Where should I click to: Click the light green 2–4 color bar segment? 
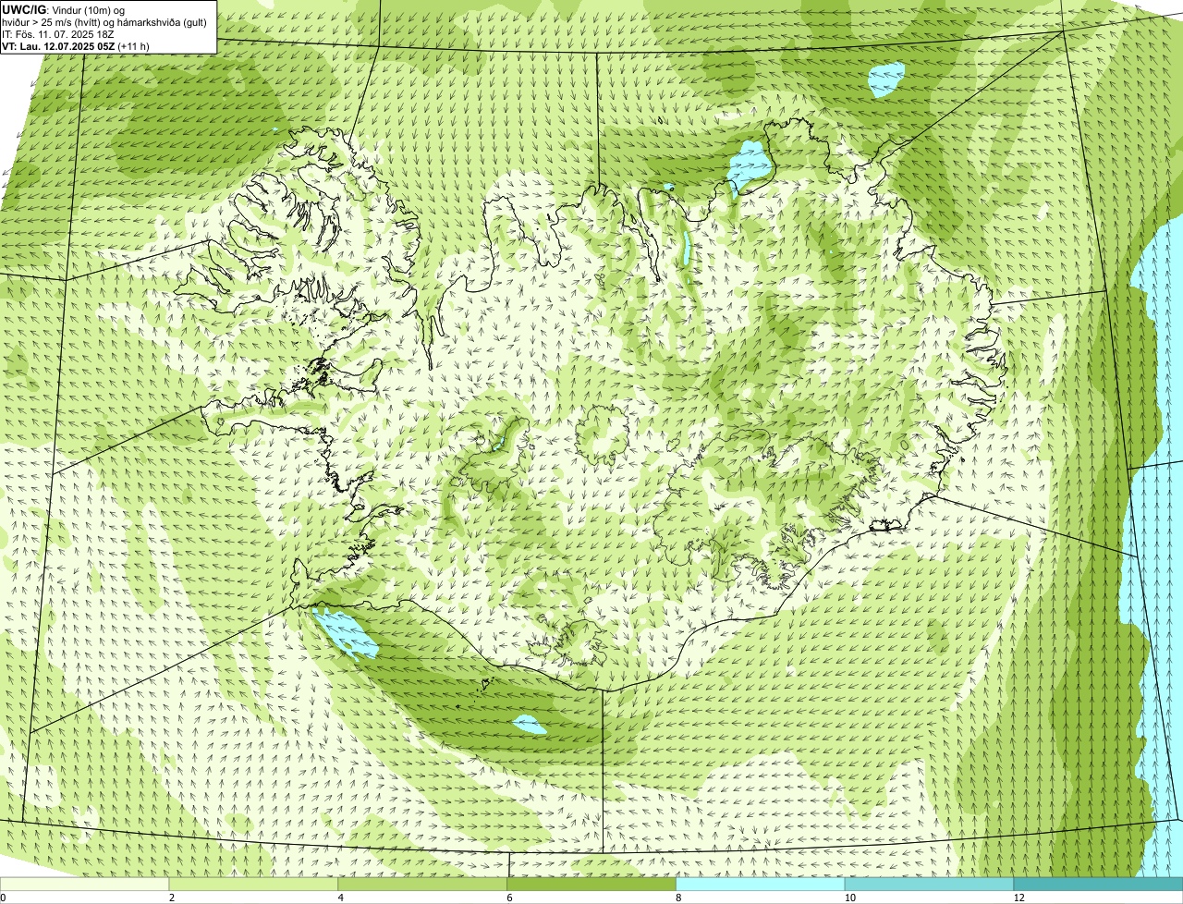pos(255,884)
